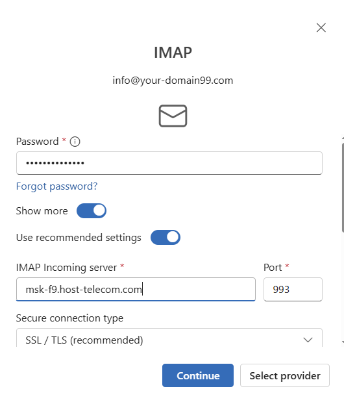This screenshot has width=344, height=404.
Task: Click the dialog vertical scrollbar
Action: pos(343,188)
